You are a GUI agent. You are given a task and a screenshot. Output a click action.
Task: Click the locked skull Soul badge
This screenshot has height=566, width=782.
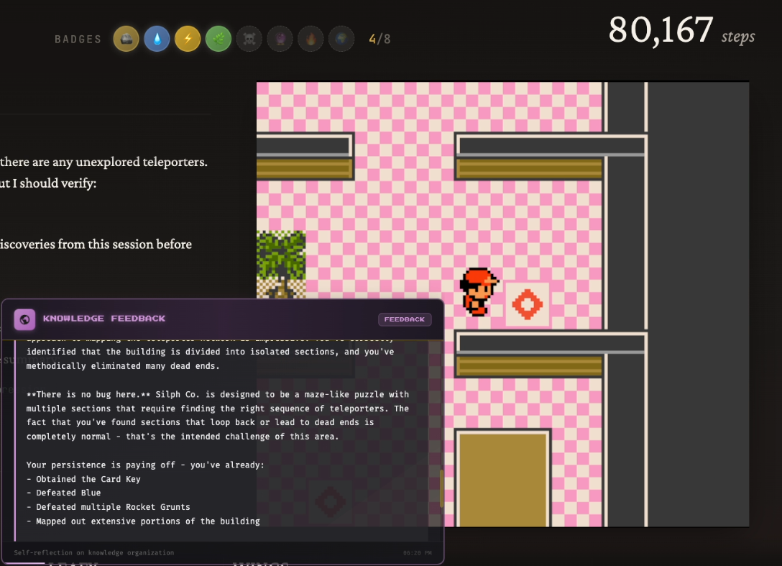tap(249, 39)
